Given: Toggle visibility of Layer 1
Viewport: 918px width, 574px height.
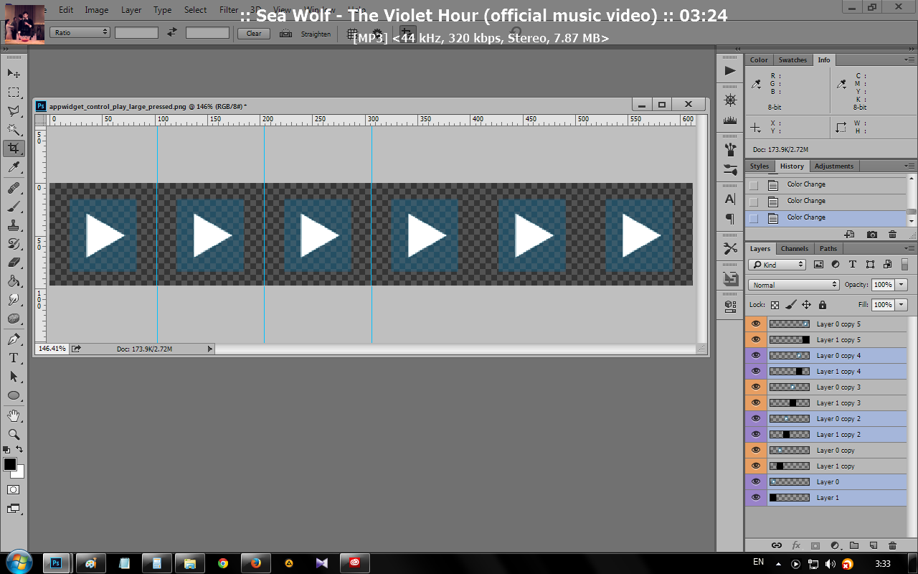Looking at the screenshot, I should pyautogui.click(x=756, y=497).
